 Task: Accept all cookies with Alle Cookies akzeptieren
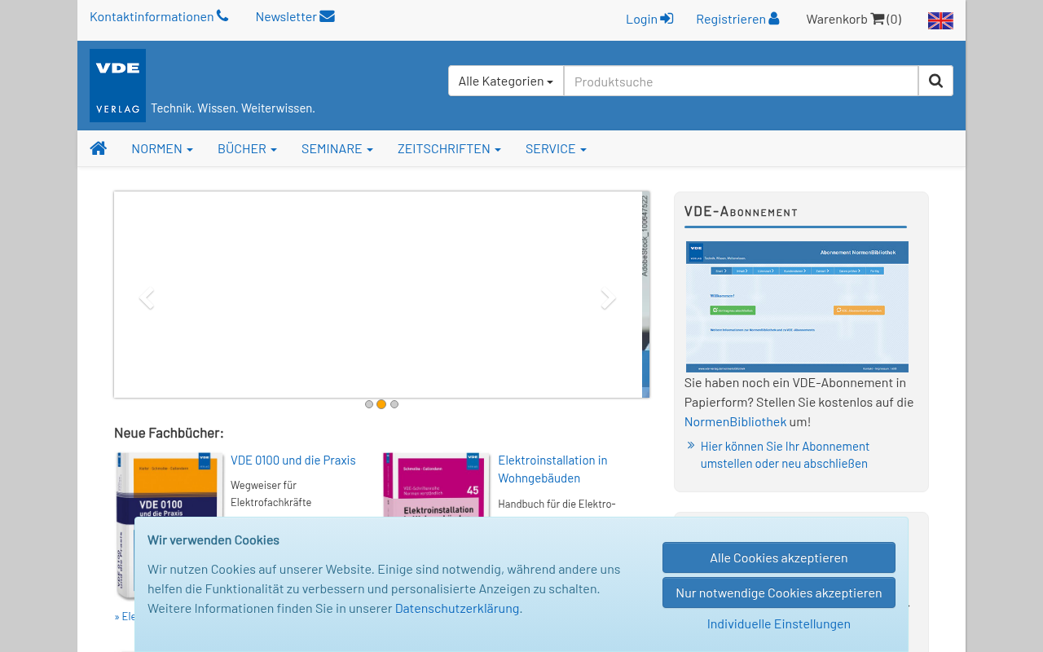click(779, 557)
